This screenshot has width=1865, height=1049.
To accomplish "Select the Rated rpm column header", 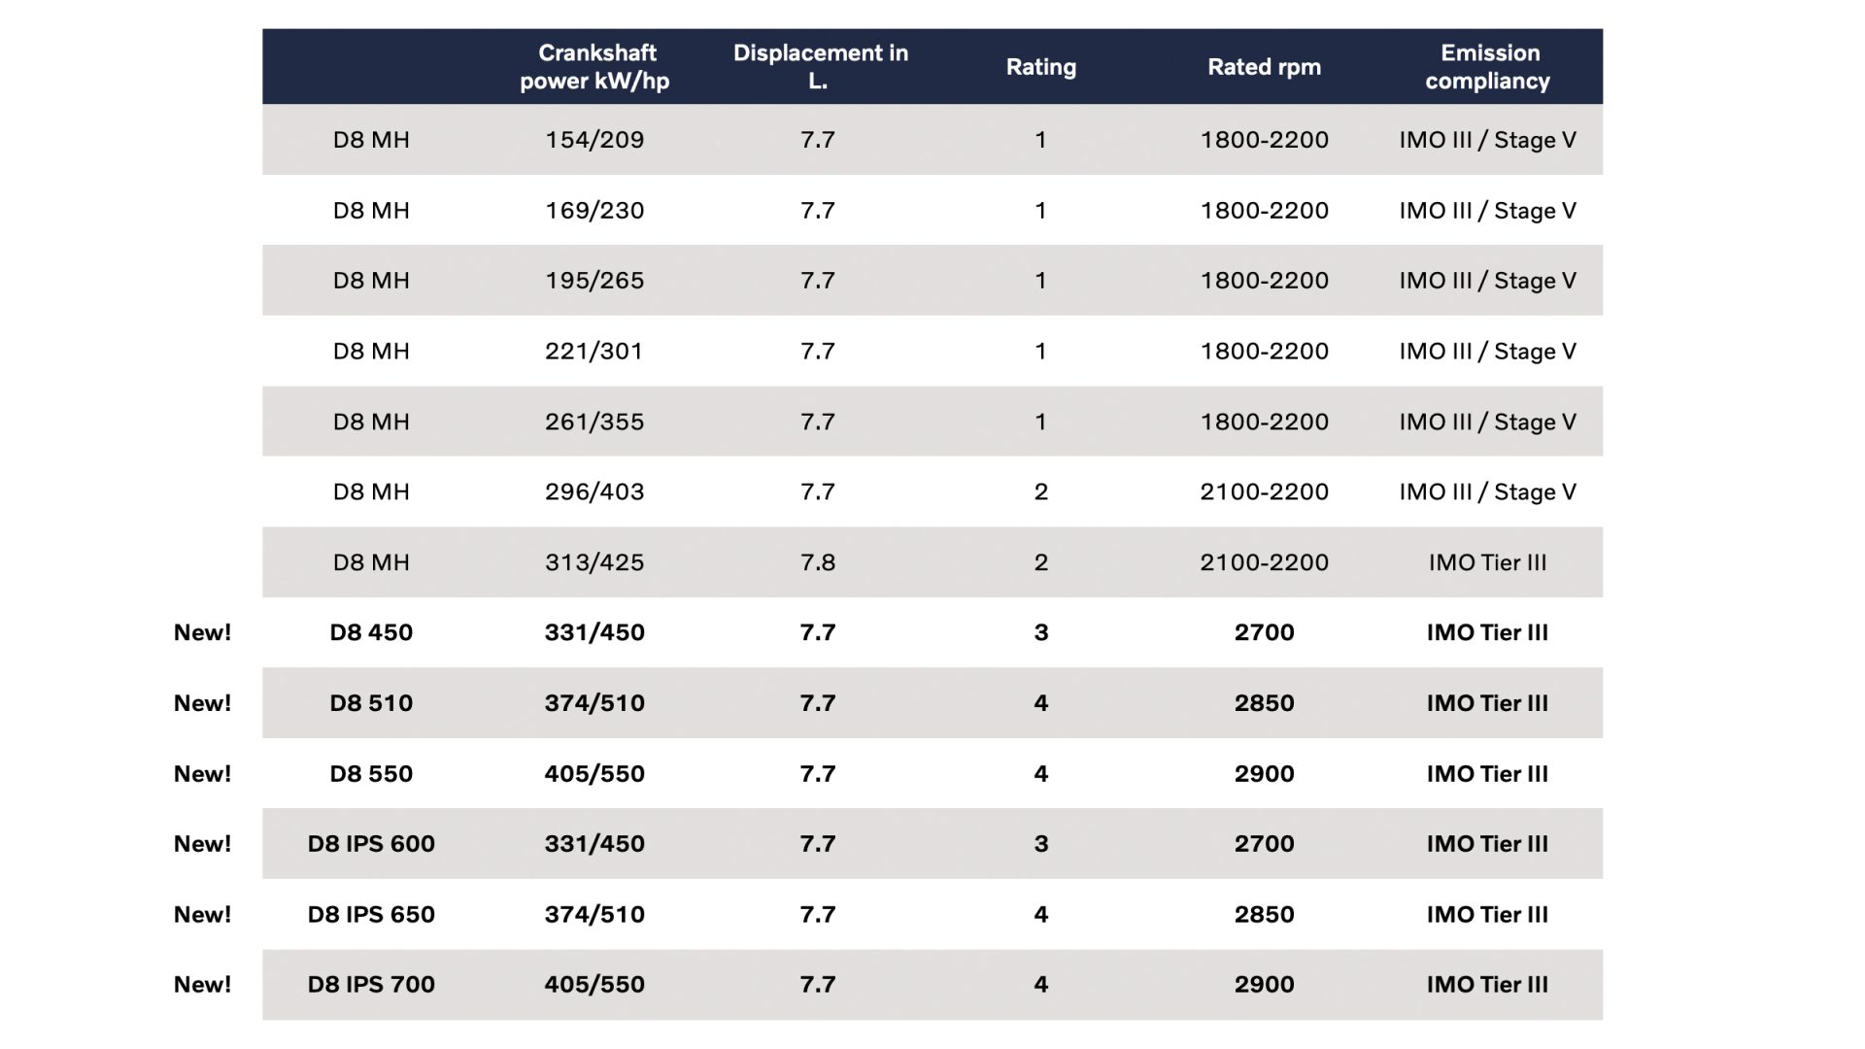I will (x=1264, y=67).
